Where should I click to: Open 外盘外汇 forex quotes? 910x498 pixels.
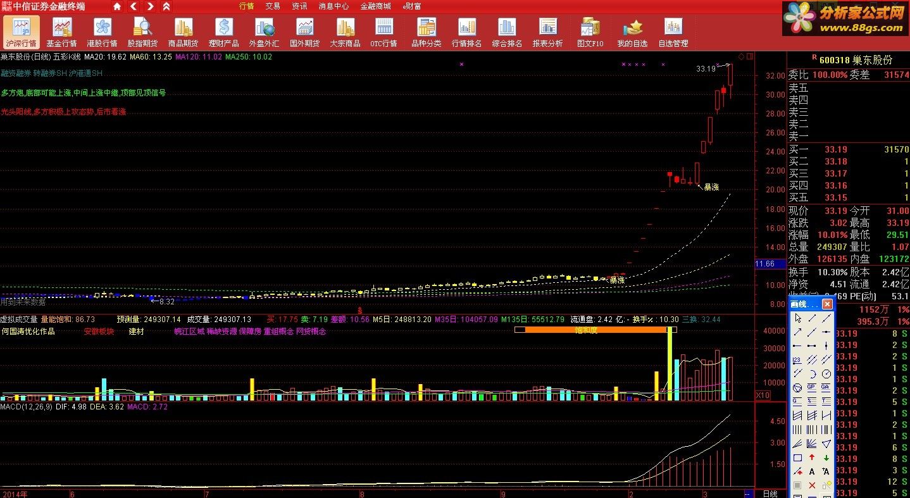click(264, 32)
